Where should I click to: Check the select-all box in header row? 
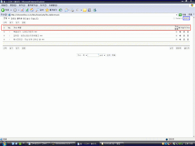tap(4, 28)
